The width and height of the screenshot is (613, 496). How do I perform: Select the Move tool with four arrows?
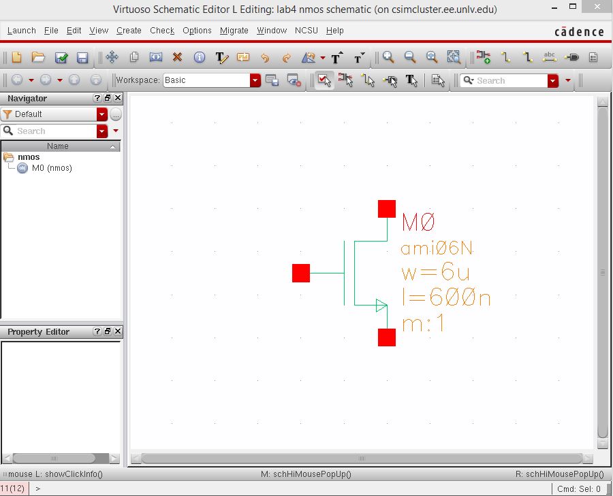coord(112,58)
